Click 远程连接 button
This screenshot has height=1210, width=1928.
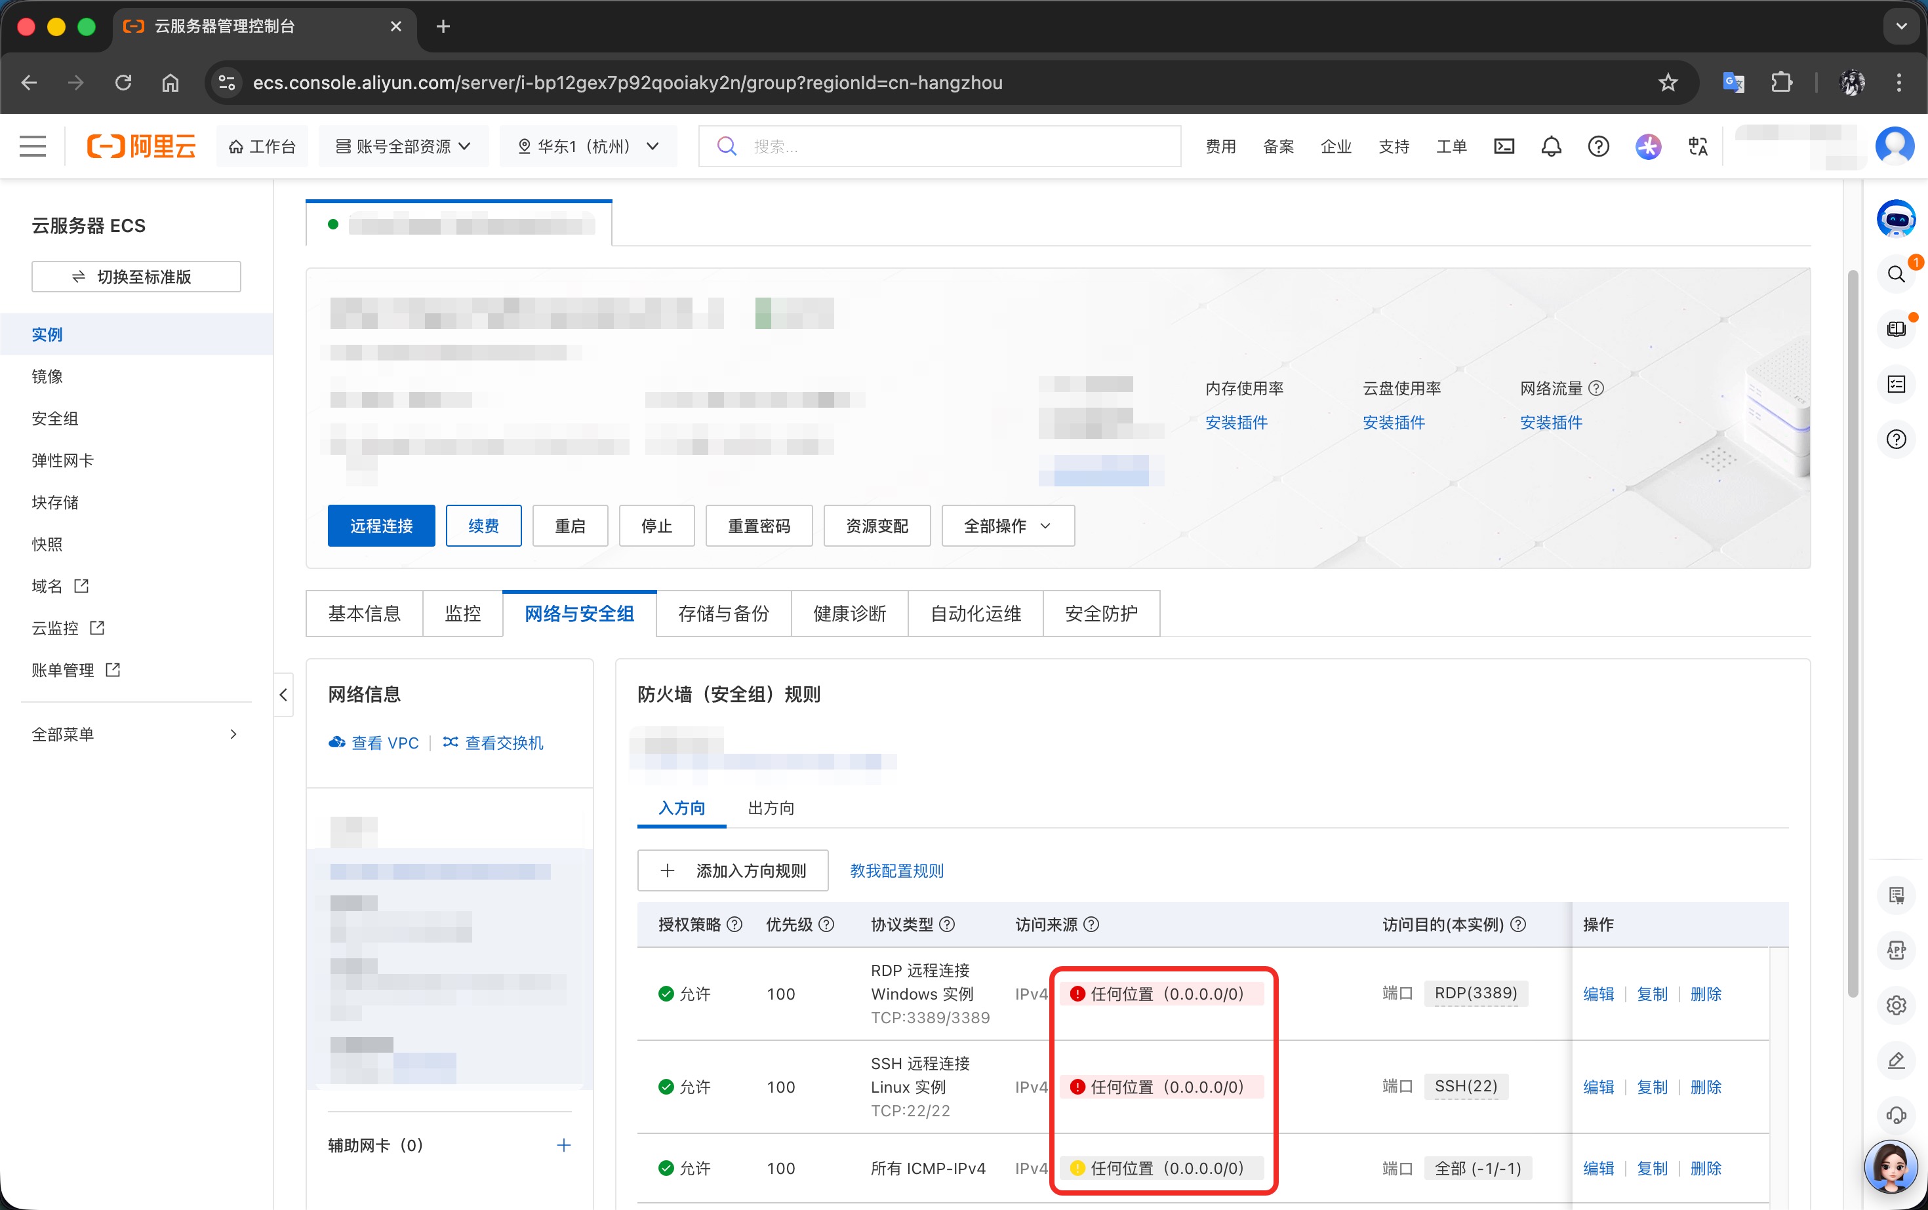click(381, 526)
